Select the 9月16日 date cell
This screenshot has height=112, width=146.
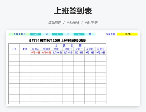[x=57, y=53]
